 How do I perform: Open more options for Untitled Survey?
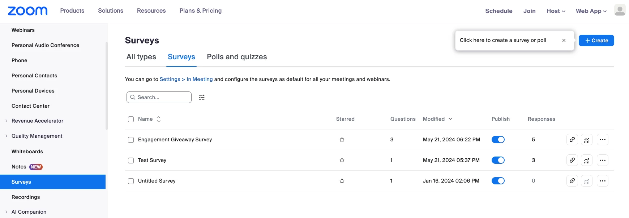tap(603, 181)
